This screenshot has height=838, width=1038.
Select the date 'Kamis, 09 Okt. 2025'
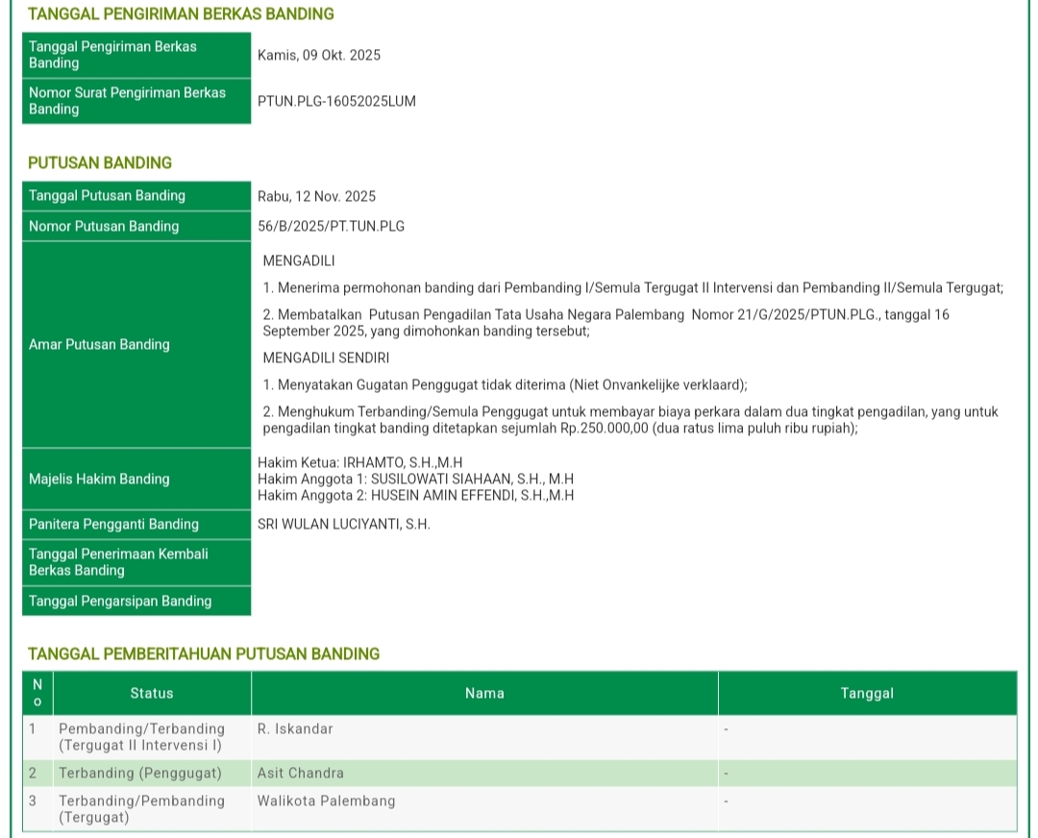coord(319,55)
